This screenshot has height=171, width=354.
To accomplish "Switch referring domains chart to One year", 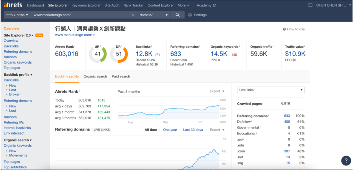I will tap(170, 130).
